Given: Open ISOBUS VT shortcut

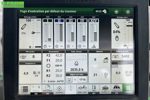Looking at the screenshot, I should coord(105,89).
